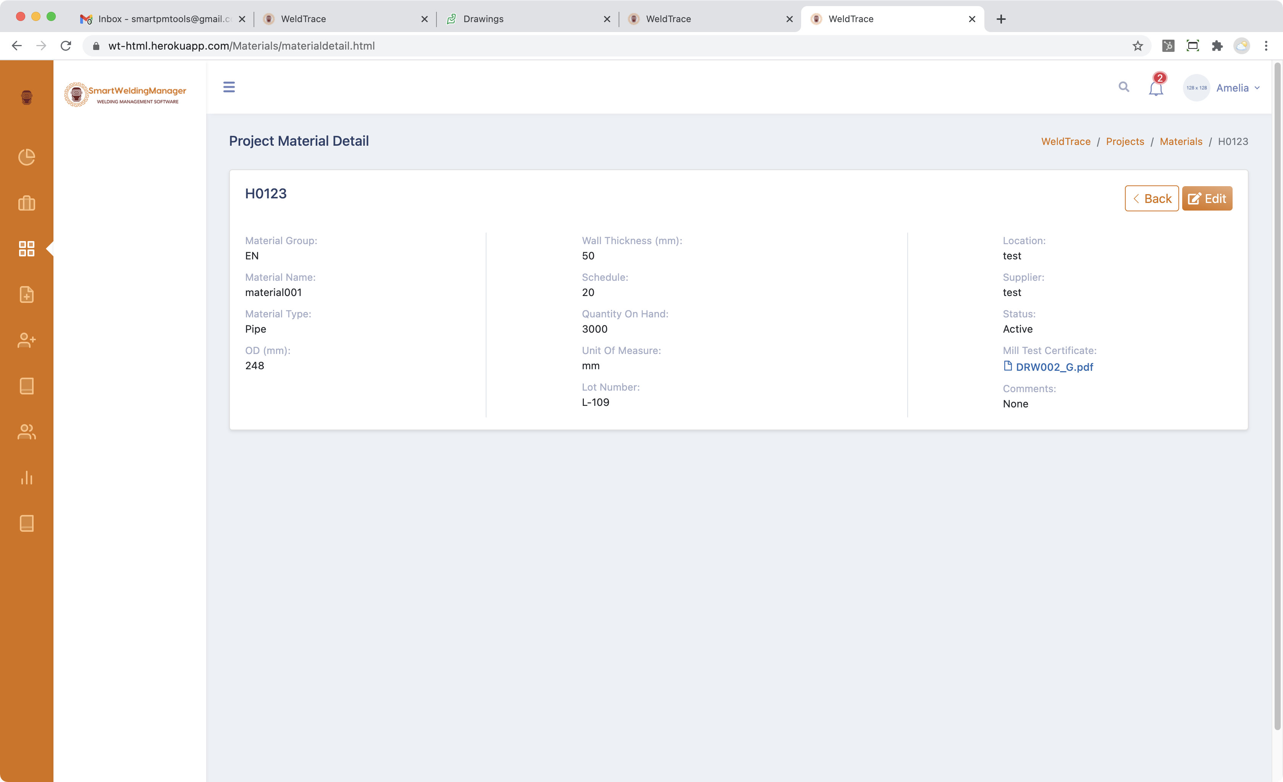Click the 3000 quantity on hand value
Viewport: 1283px width, 782px height.
tap(595, 329)
